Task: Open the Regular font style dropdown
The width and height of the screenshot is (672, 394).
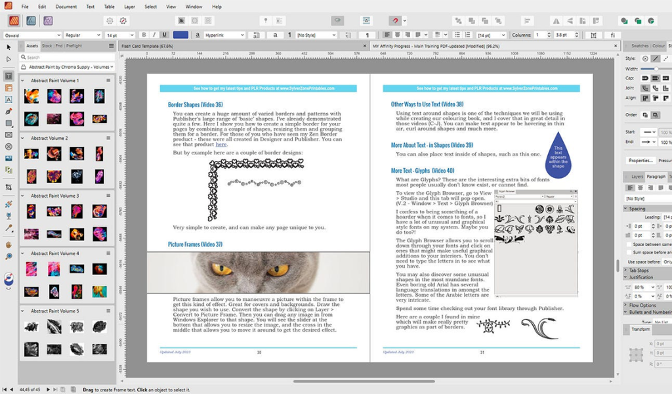Action: click(83, 35)
